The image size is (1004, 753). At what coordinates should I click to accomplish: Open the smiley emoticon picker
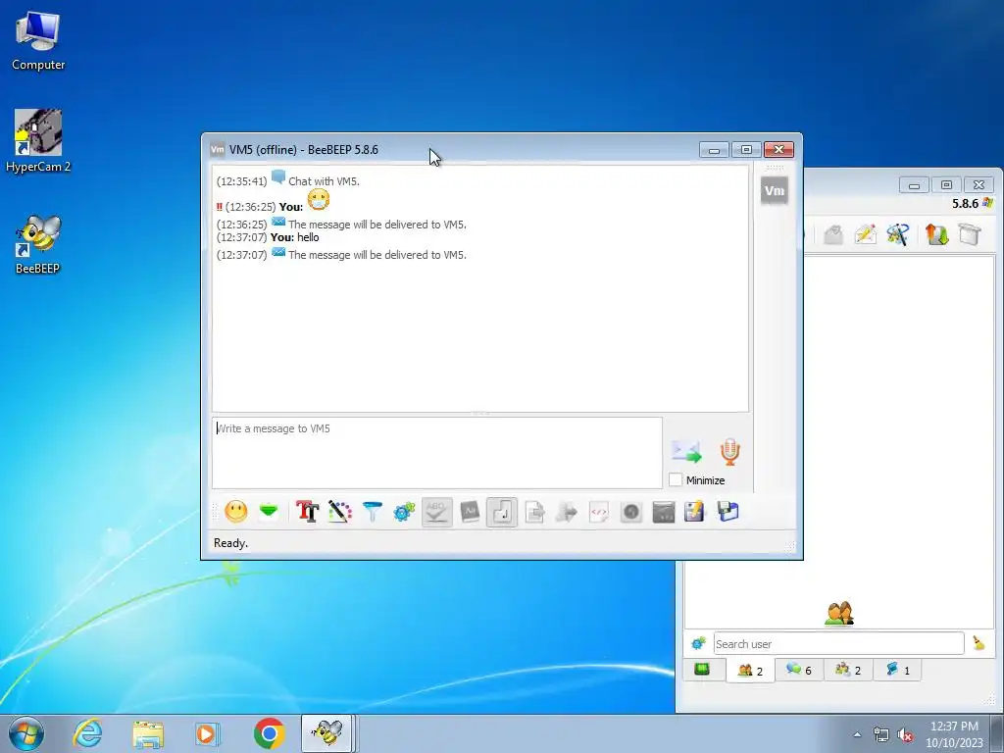(235, 512)
